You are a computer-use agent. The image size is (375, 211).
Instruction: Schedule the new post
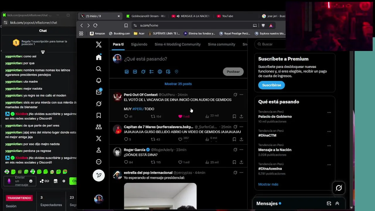click(x=168, y=72)
